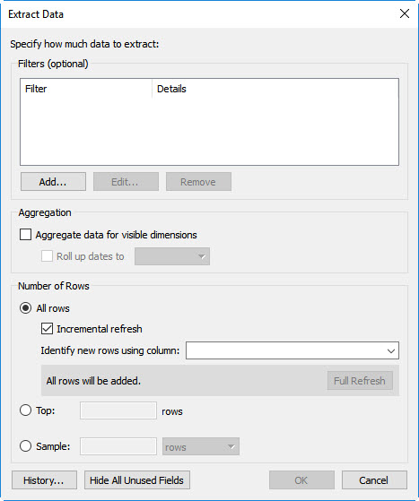Click the OK button
The height and width of the screenshot is (501, 419).
point(301,479)
